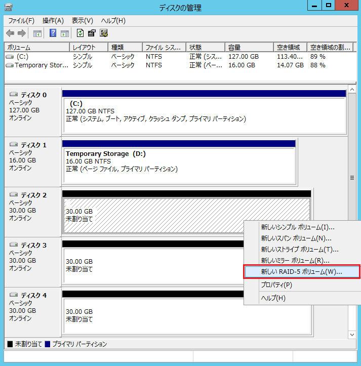
Task: Select the ディスク 2 disk icon
Action: coord(14,194)
